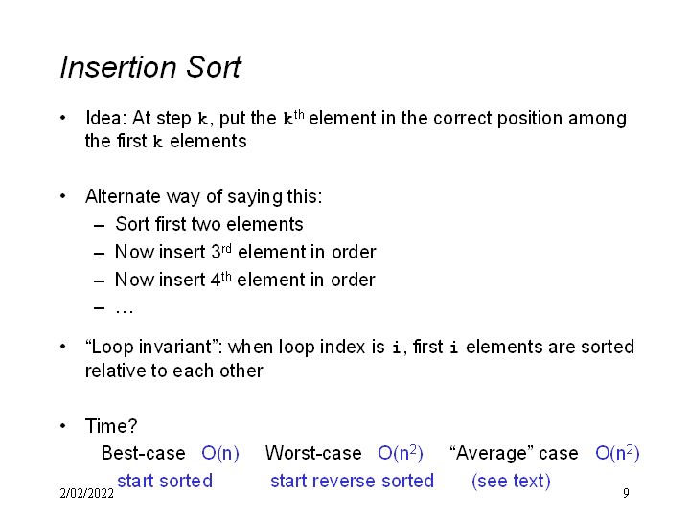Click the "Best-case" label
This screenshot has width=690, height=517.
point(144,453)
